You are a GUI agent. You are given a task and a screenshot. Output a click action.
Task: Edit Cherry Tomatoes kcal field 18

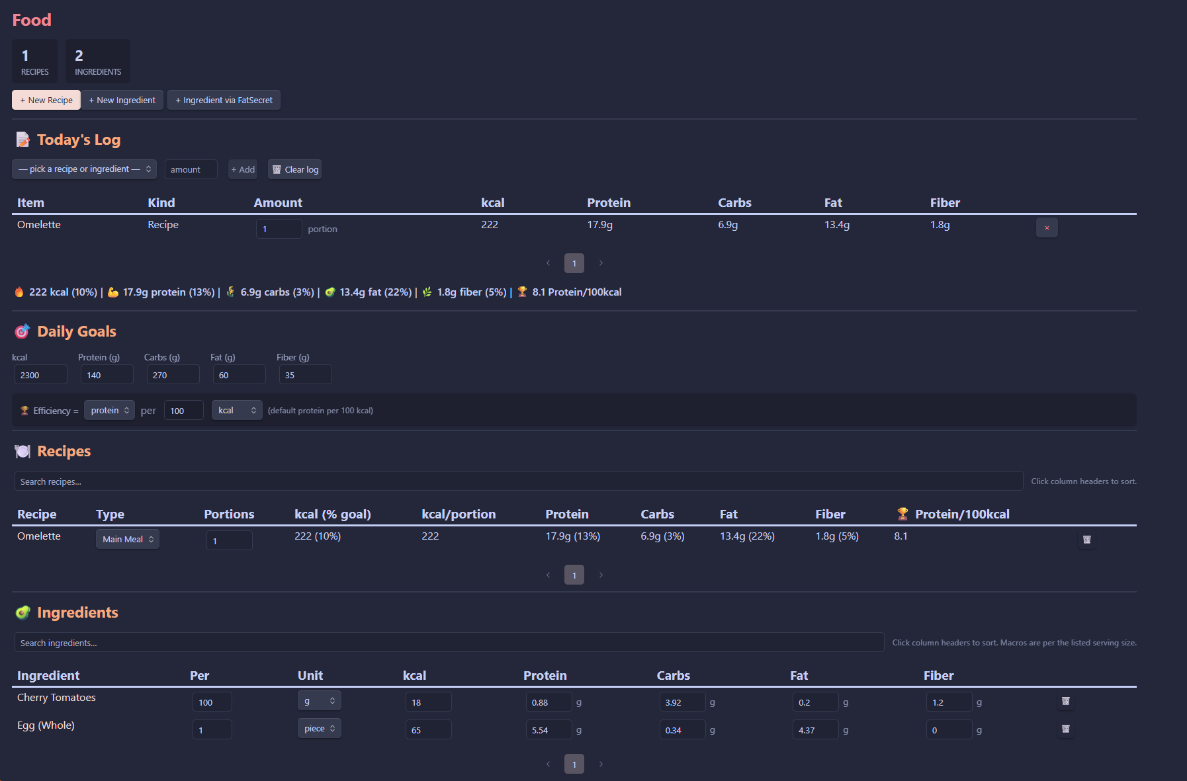429,702
